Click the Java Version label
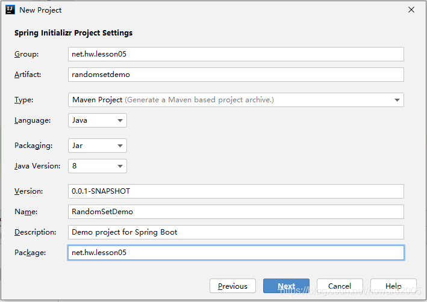Viewport: 427px width, 302px height. 37,166
